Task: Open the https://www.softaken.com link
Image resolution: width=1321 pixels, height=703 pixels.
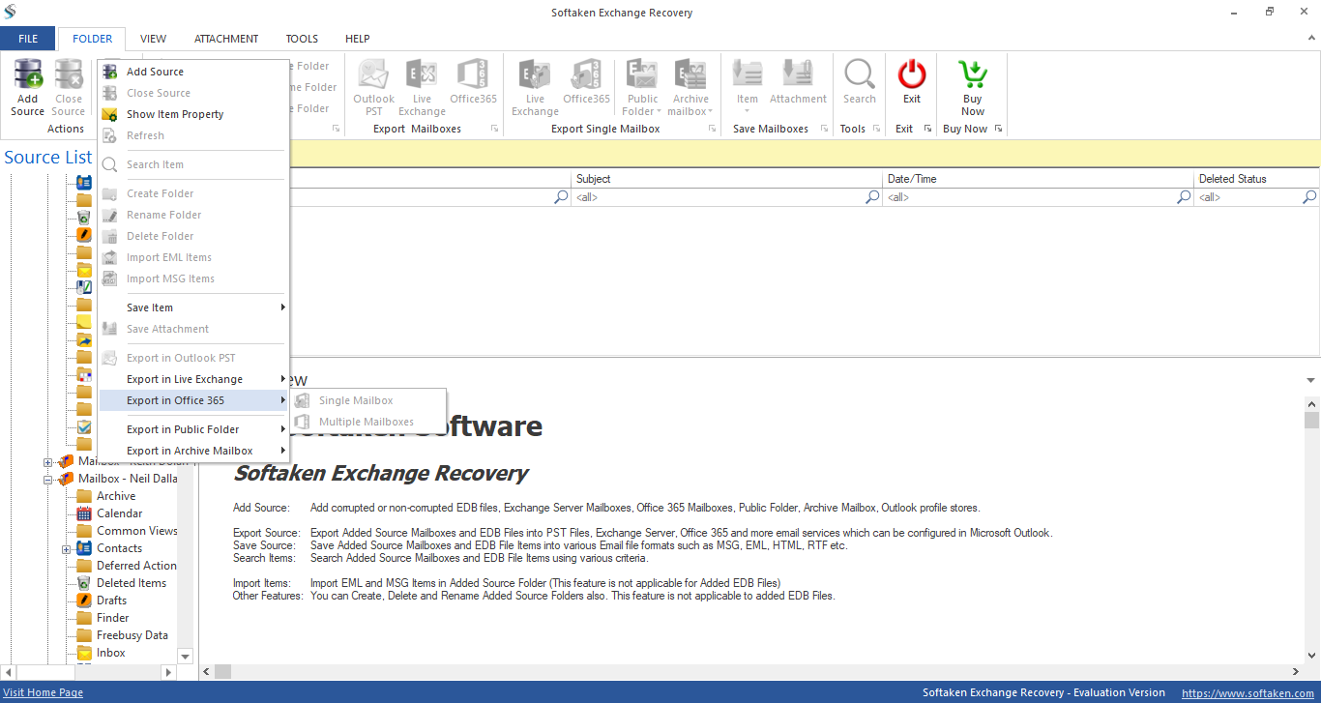Action: (x=1248, y=692)
